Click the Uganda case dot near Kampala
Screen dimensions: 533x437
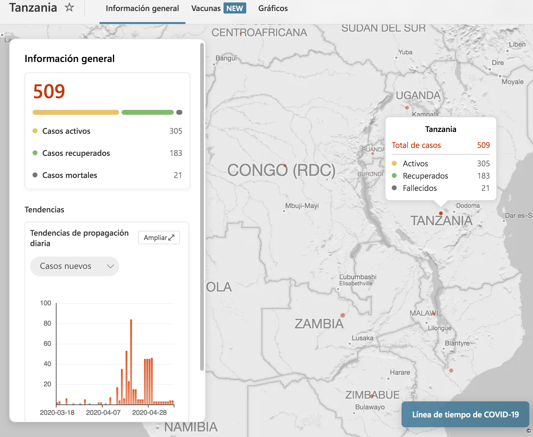407,108
